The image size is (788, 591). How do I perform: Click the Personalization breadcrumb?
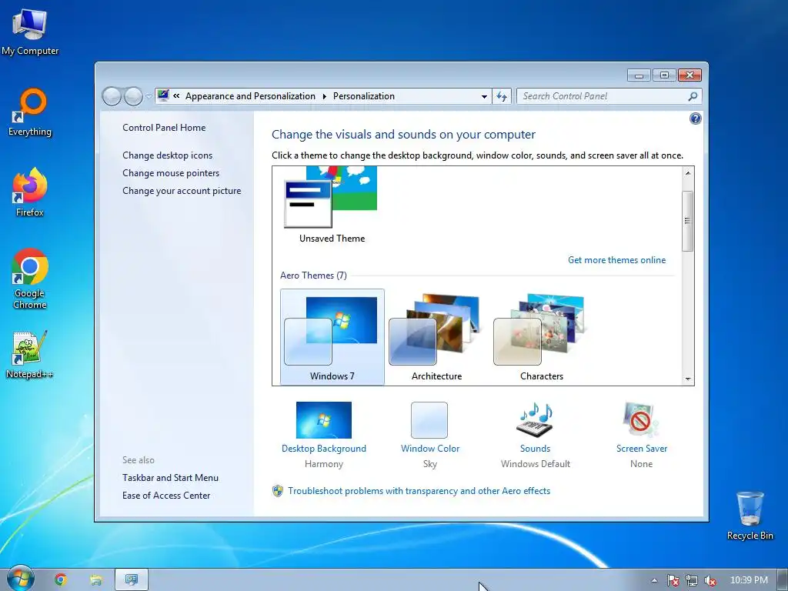(364, 96)
